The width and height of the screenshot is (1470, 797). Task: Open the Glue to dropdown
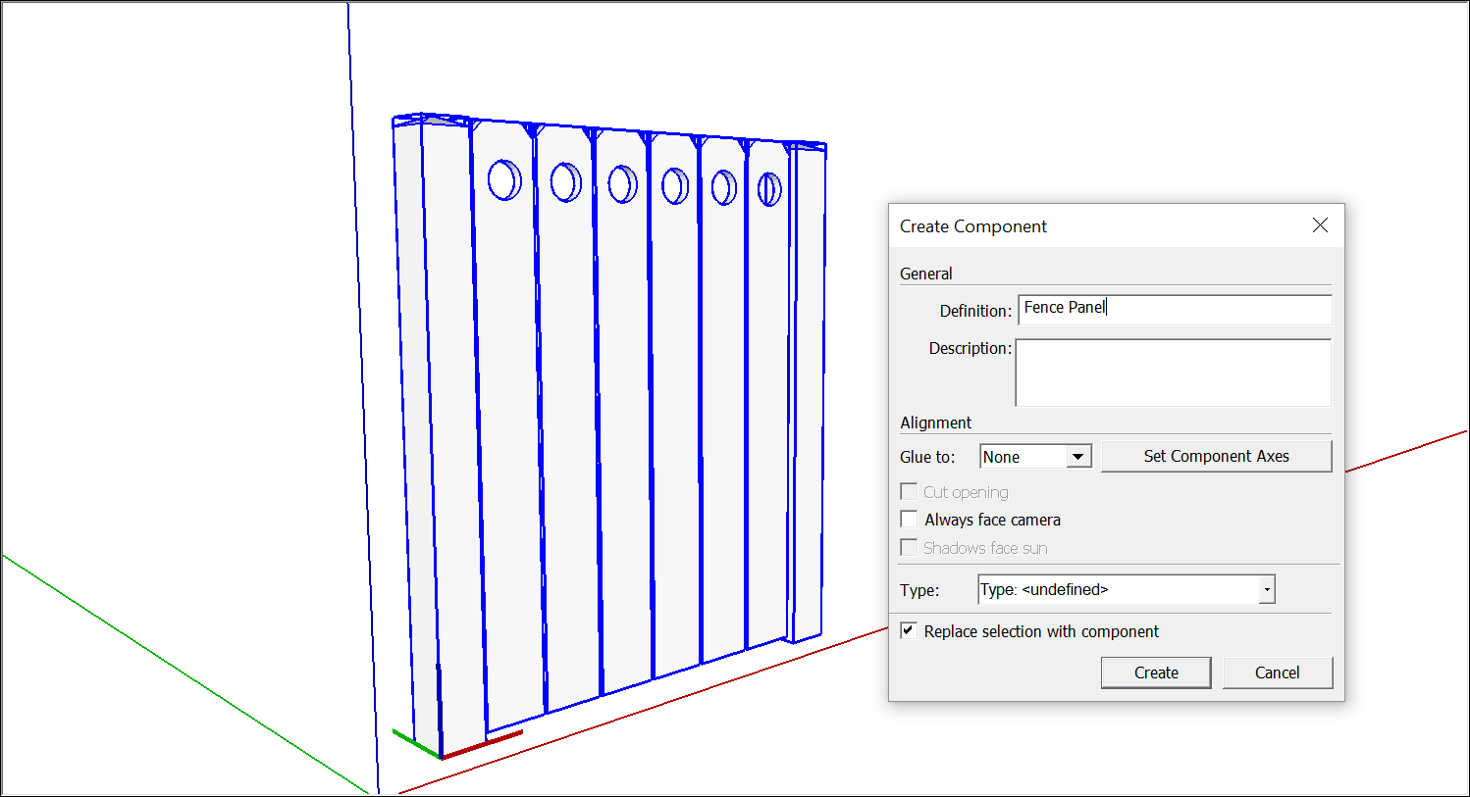point(1078,457)
